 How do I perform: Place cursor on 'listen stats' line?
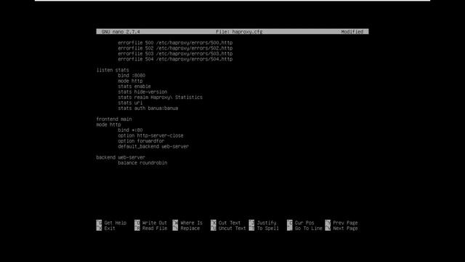click(x=113, y=70)
